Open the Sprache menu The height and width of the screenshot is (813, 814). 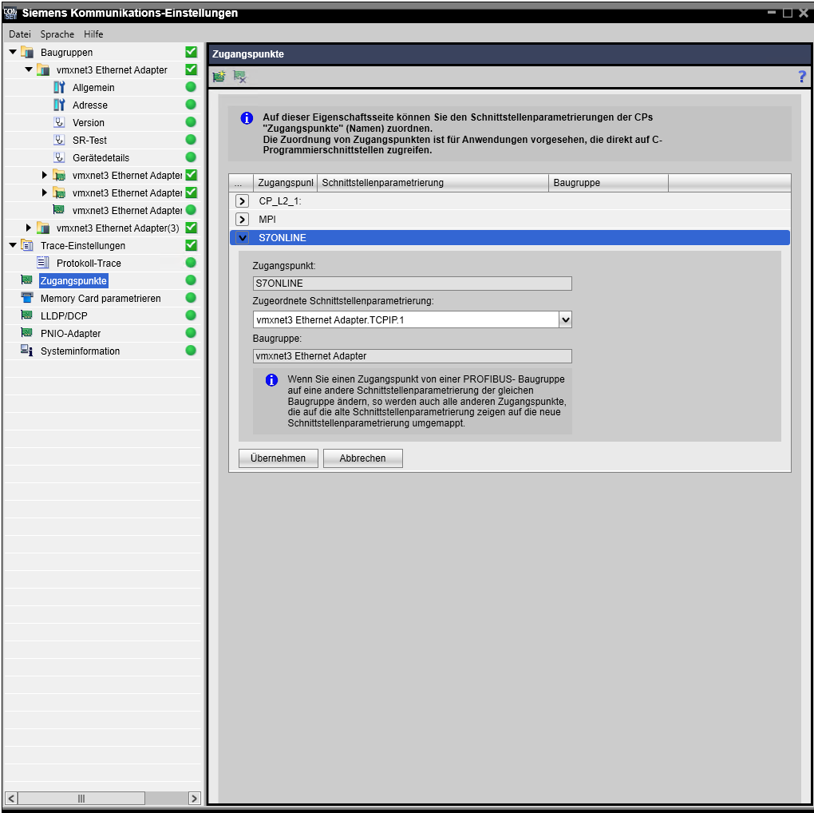pyautogui.click(x=57, y=34)
